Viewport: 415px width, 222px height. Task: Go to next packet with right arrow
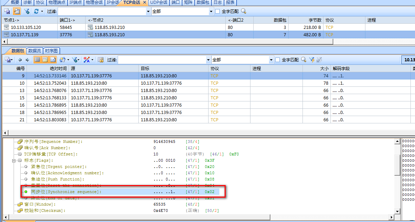click(27, 60)
